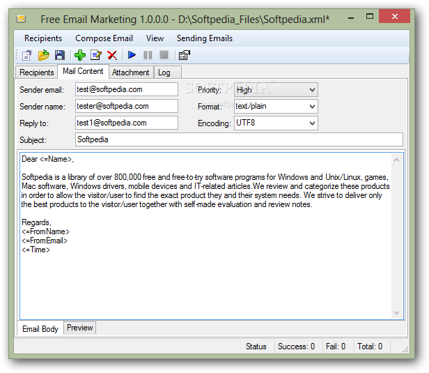Click the body scrollbar down arrow
429x373 pixels.
click(x=397, y=313)
